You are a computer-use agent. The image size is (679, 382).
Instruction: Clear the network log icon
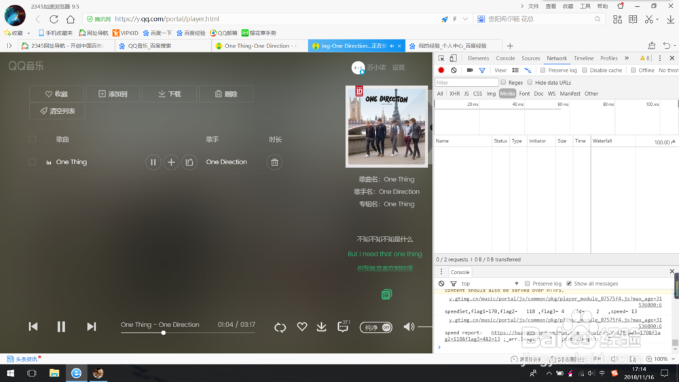(x=454, y=70)
